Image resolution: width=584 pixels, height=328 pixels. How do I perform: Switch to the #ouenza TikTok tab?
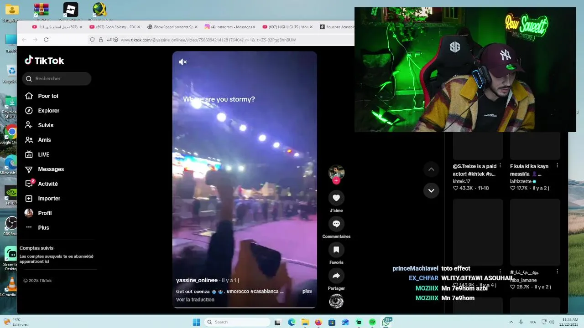[x=337, y=27]
